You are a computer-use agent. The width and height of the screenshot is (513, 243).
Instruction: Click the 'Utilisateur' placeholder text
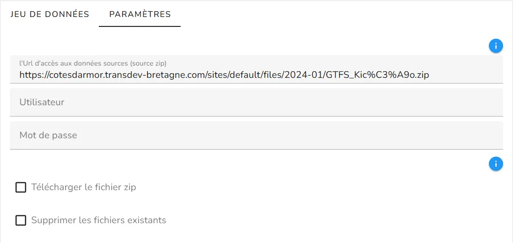42,102
